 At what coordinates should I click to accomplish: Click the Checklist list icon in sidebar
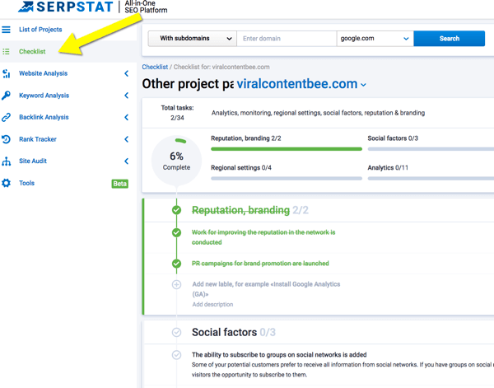pos(6,51)
